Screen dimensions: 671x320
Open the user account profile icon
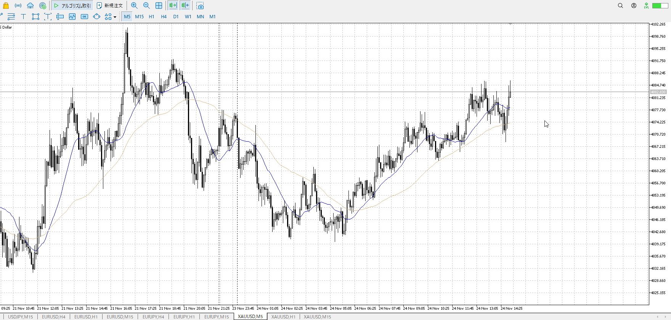pos(634,6)
